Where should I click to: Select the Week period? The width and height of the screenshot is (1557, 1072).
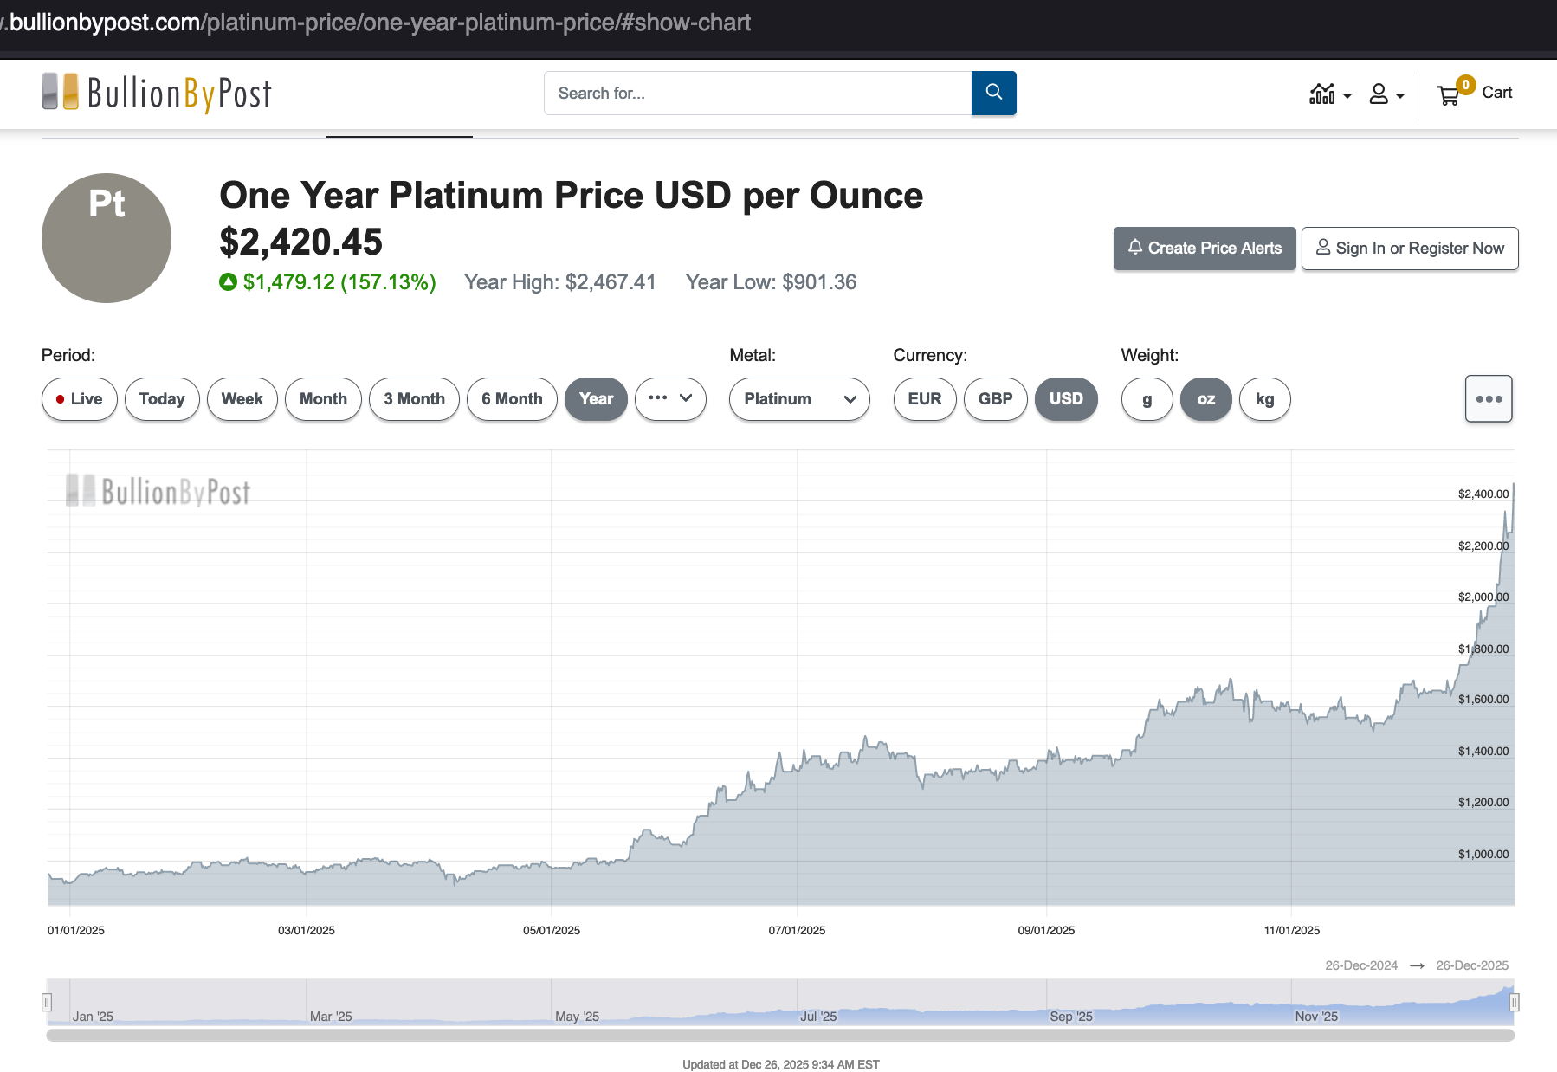(242, 399)
